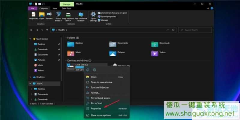Choose Pin to Start
Image resolution: width=240 pixels, height=120 pixels.
click(106, 103)
